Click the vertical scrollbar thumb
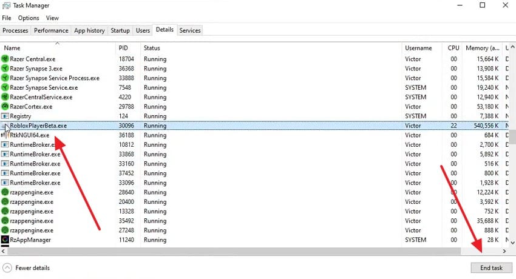Image resolution: width=516 pixels, height=279 pixels. point(512,136)
